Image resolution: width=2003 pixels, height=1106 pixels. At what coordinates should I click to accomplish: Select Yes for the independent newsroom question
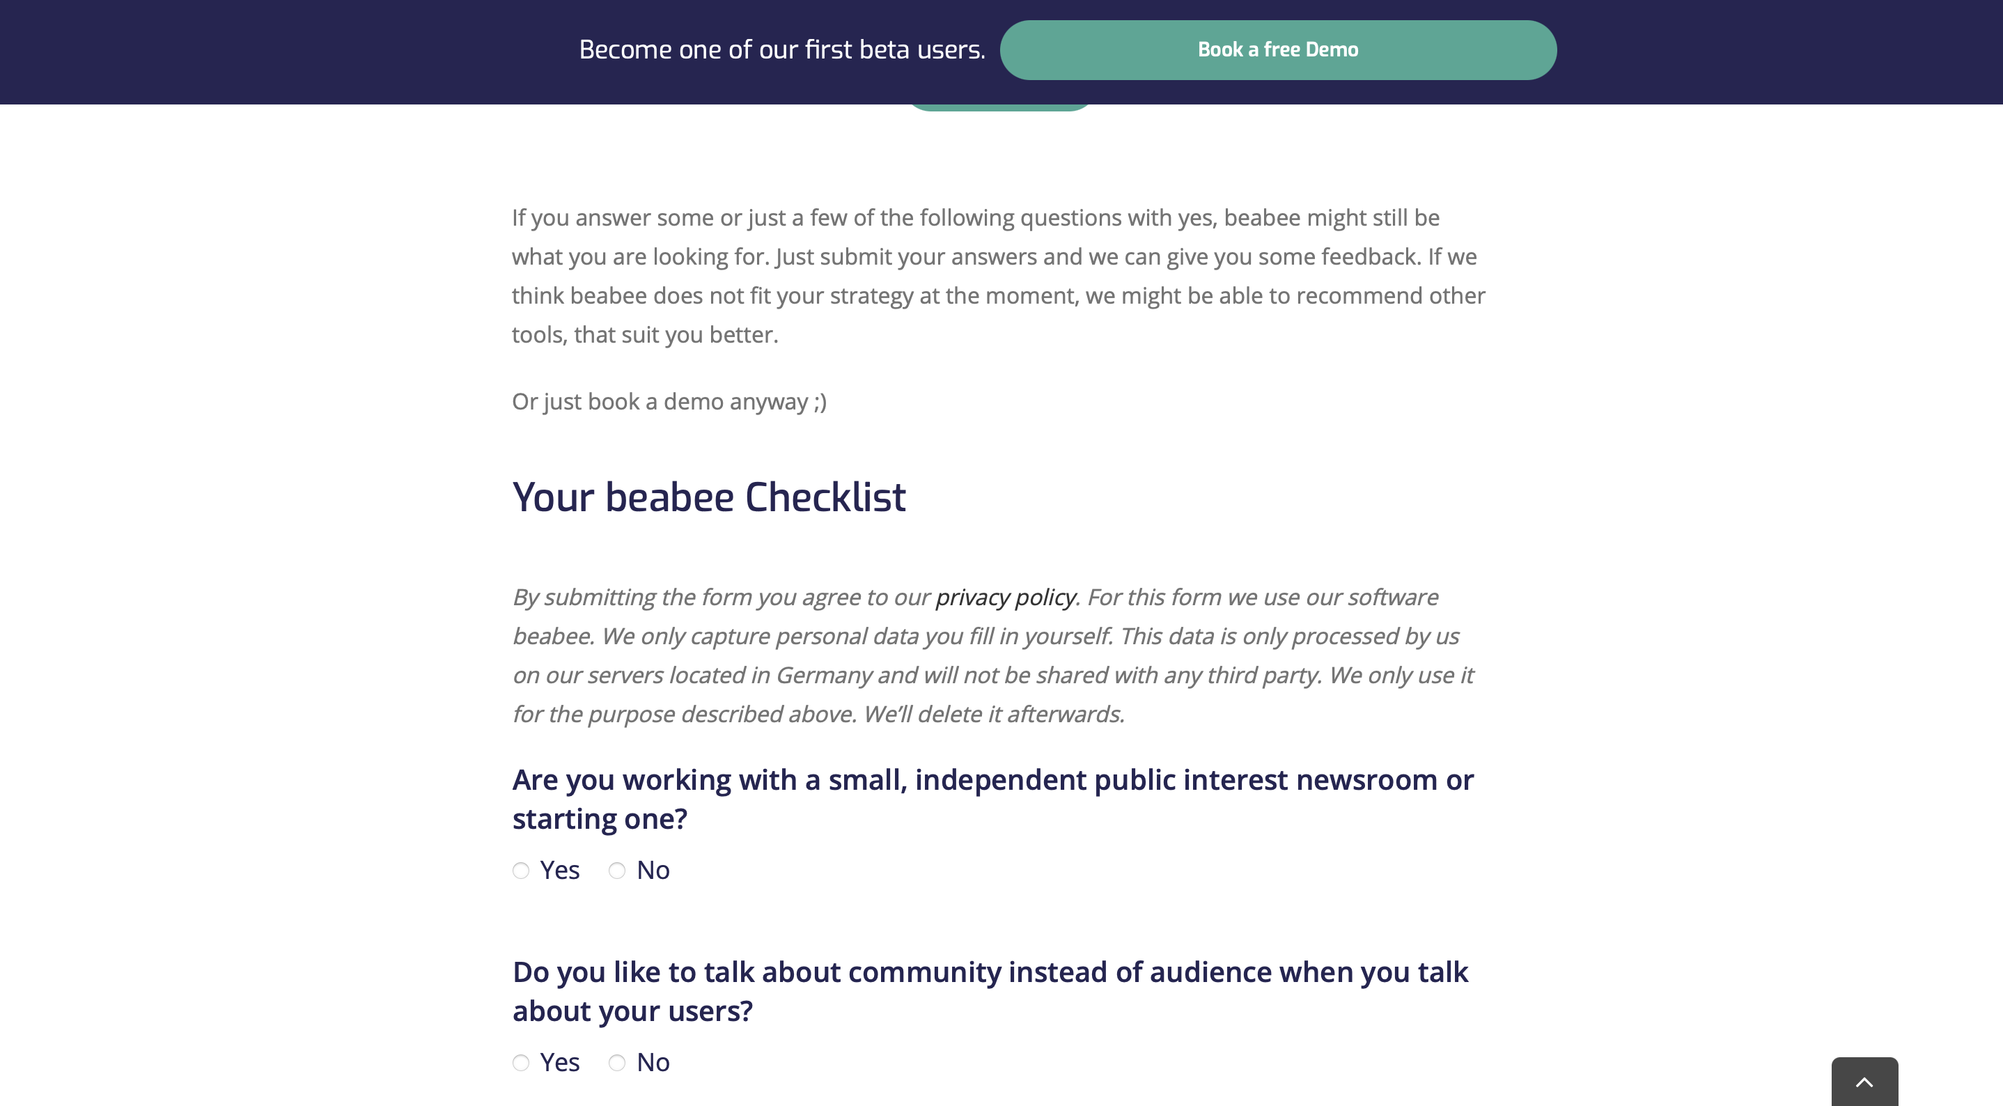pyautogui.click(x=521, y=871)
